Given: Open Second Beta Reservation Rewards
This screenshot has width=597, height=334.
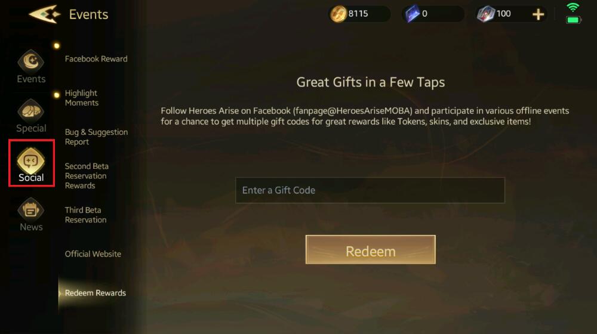Looking at the screenshot, I should click(x=87, y=176).
